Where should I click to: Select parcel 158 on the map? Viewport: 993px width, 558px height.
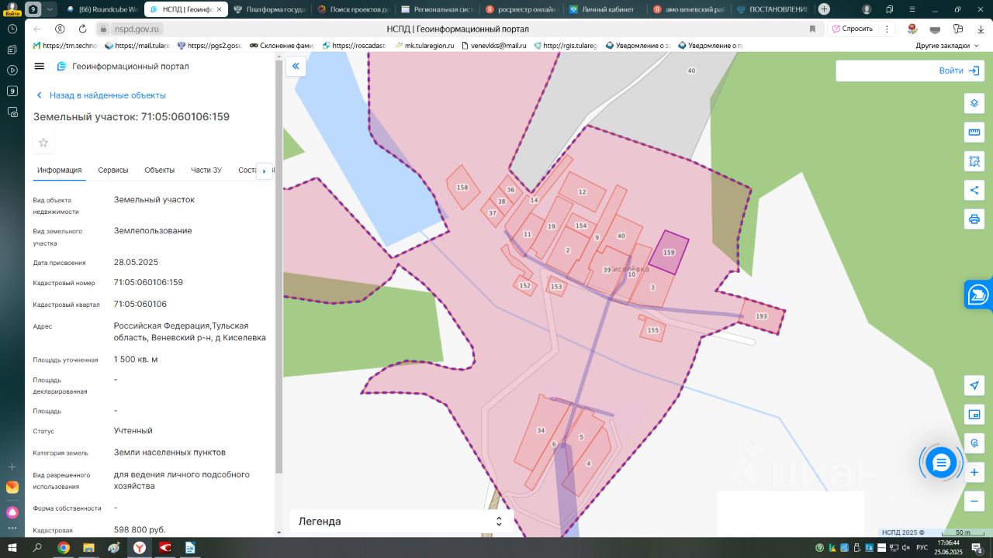(462, 188)
